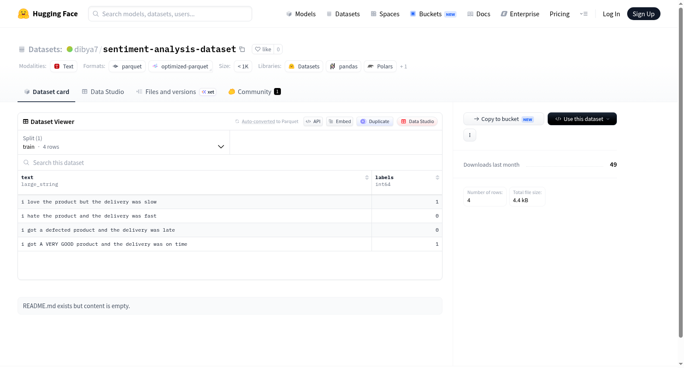Click the dibya7 green avatar icon
The height and width of the screenshot is (368, 684).
pyautogui.click(x=70, y=49)
